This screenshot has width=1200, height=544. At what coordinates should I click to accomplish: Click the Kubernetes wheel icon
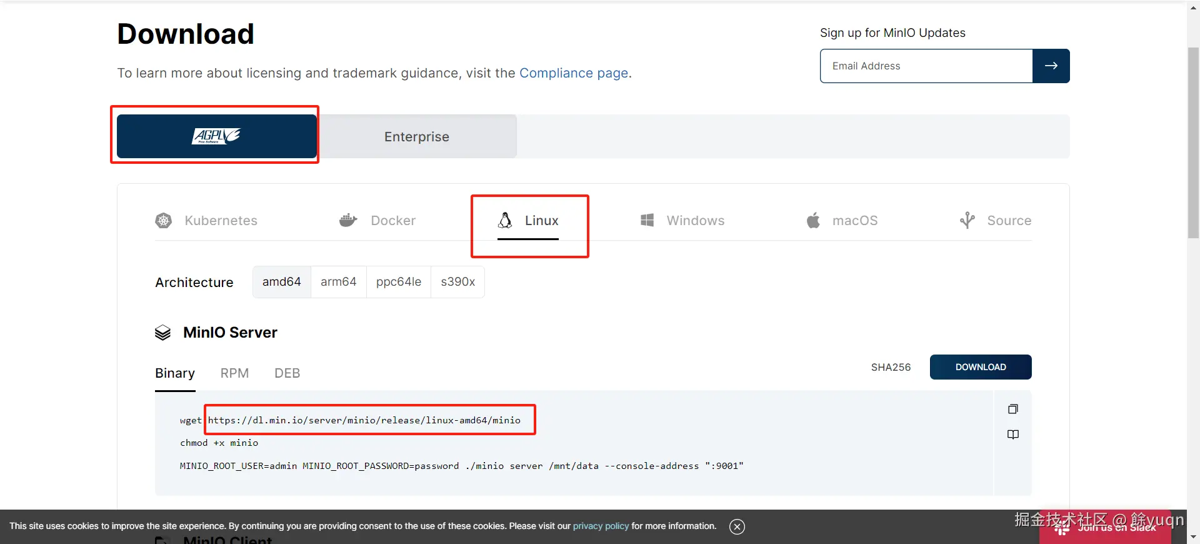click(x=163, y=220)
